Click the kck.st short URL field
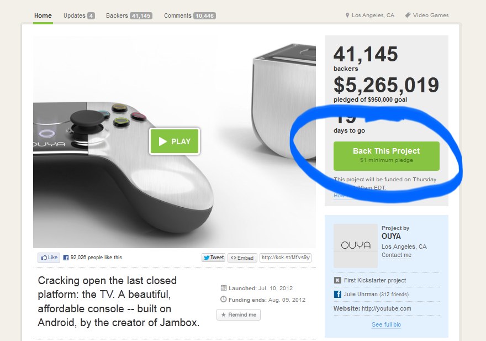486x341 pixels. tap(286, 258)
